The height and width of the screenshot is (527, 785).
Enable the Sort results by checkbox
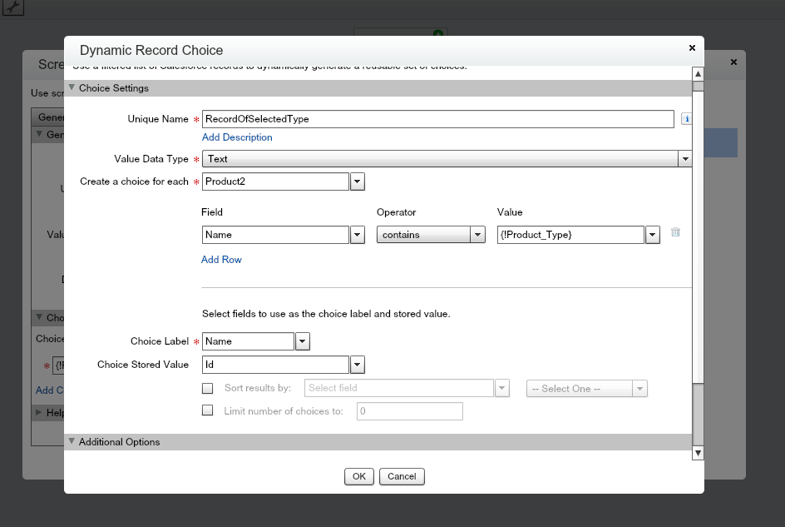pos(208,388)
